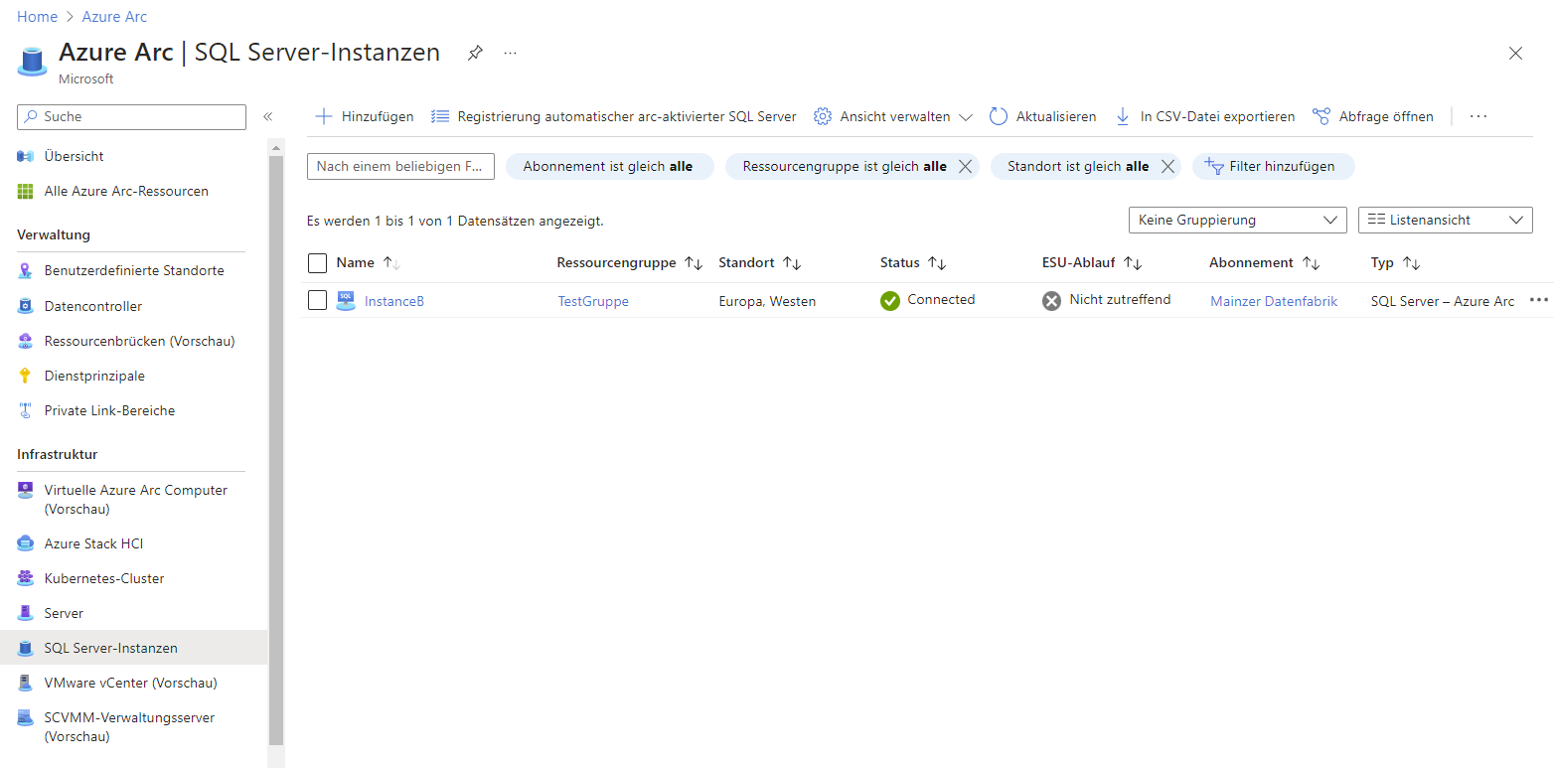This screenshot has width=1554, height=768.
Task: Click the Alle Azure Arc-Ressourcen grid icon
Action: tap(26, 191)
